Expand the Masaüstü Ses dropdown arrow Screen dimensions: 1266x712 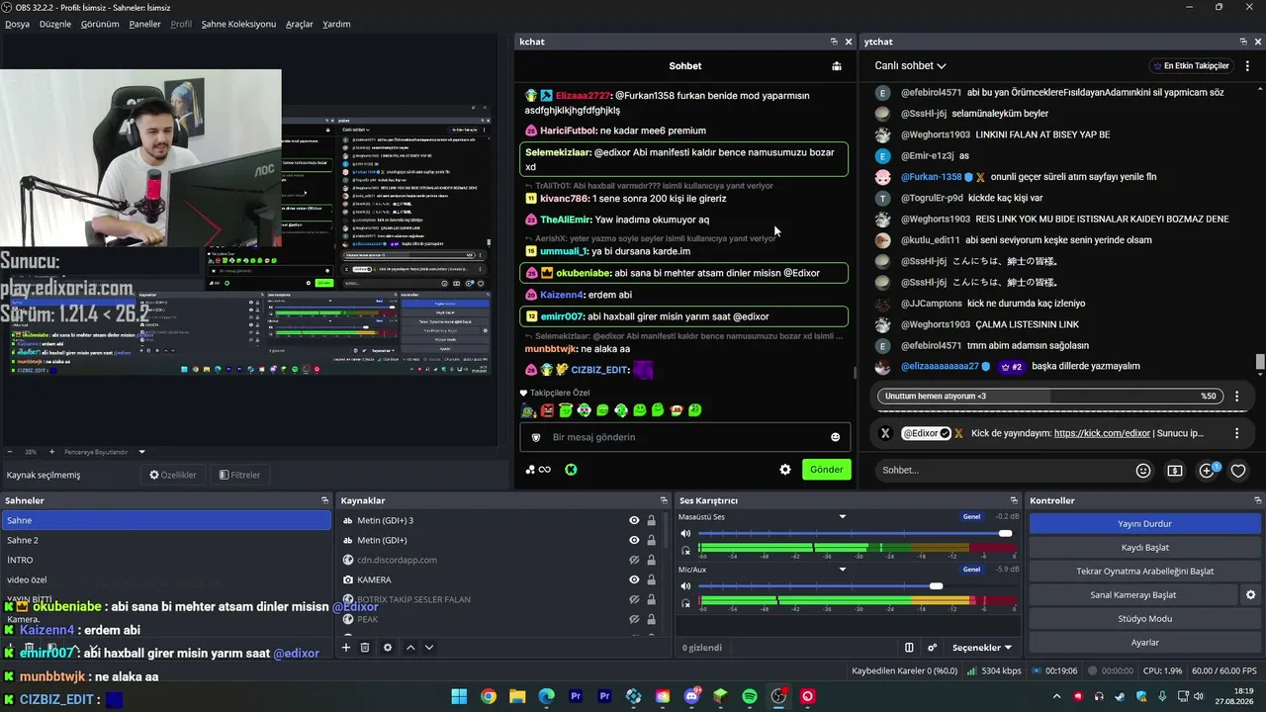tap(843, 516)
